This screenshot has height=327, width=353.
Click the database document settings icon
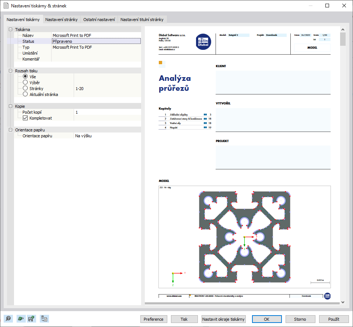[44, 319]
